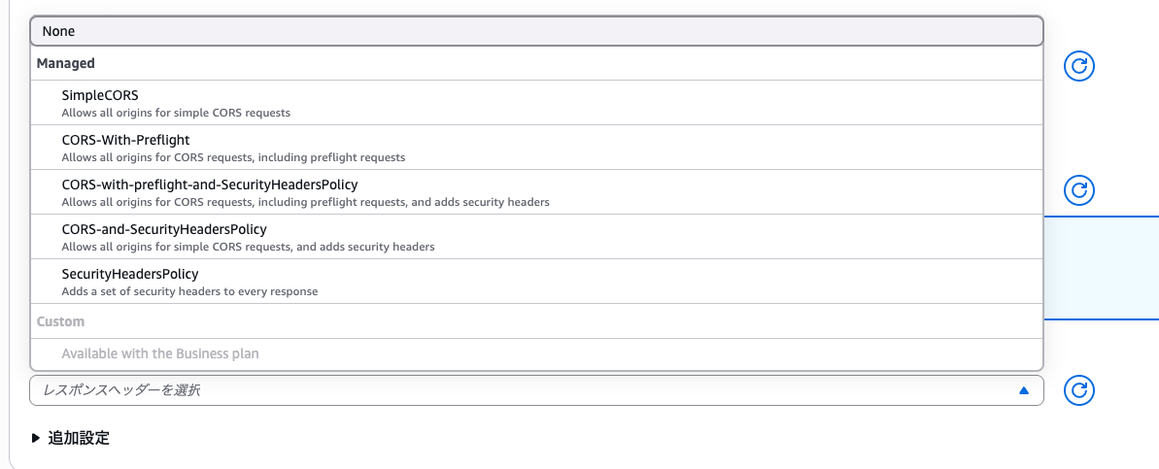This screenshot has width=1159, height=469.
Task: Click 'simple CORS requests, and adds security headers' description
Action: (x=248, y=247)
